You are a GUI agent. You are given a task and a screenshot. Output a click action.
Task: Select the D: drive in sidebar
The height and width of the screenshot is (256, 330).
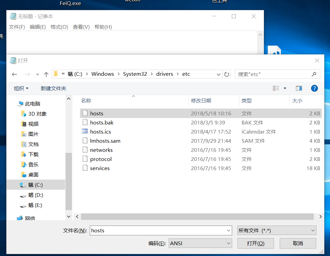point(32,195)
